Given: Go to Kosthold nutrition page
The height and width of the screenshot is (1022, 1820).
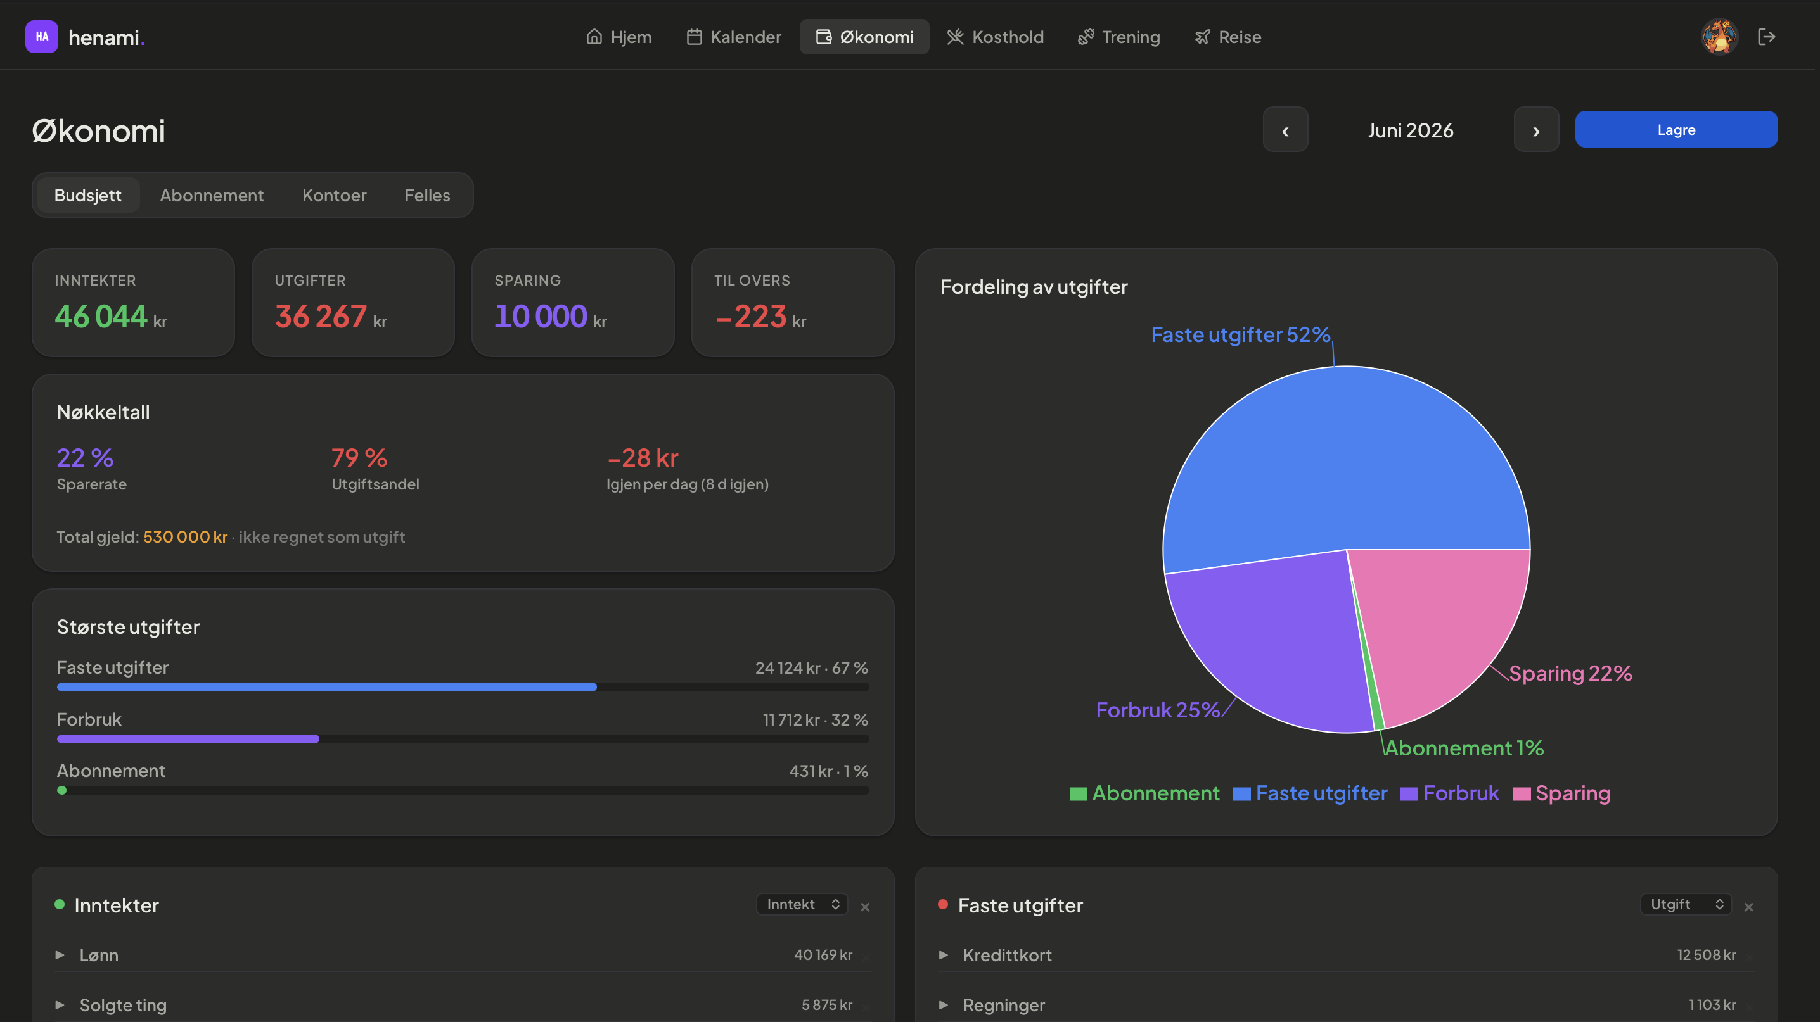Looking at the screenshot, I should (x=995, y=37).
